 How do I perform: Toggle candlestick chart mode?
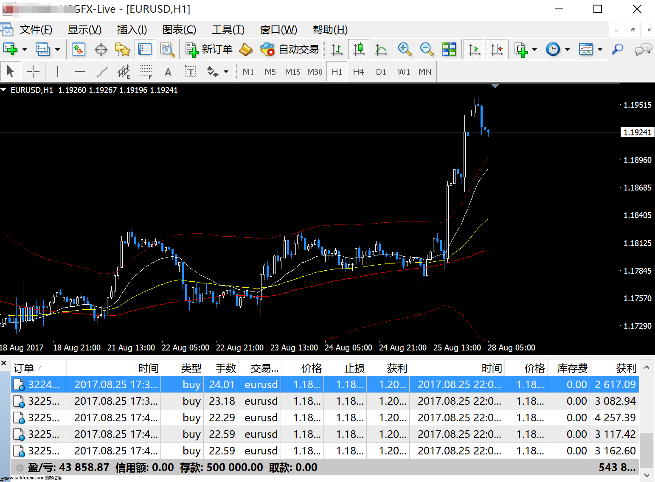tap(359, 49)
